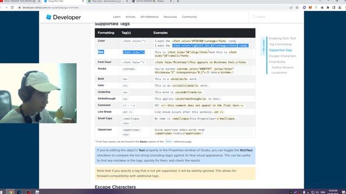
Task: Click the highlighted font size tag cell
Action: [x=134, y=52]
